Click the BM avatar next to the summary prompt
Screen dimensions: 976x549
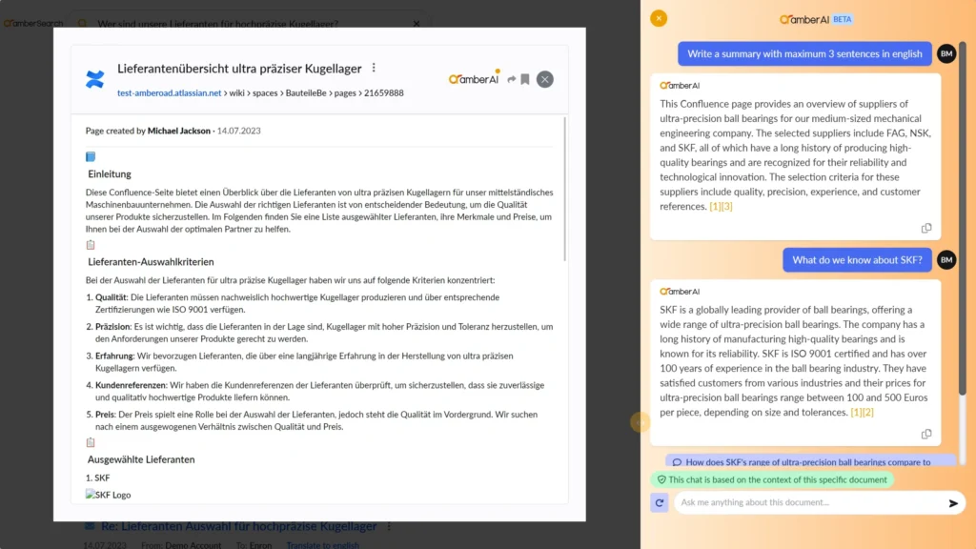pyautogui.click(x=945, y=54)
